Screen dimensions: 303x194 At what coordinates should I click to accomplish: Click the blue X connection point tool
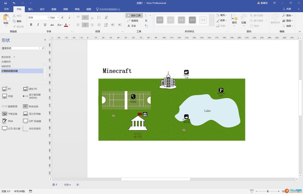(x=146, y=21)
